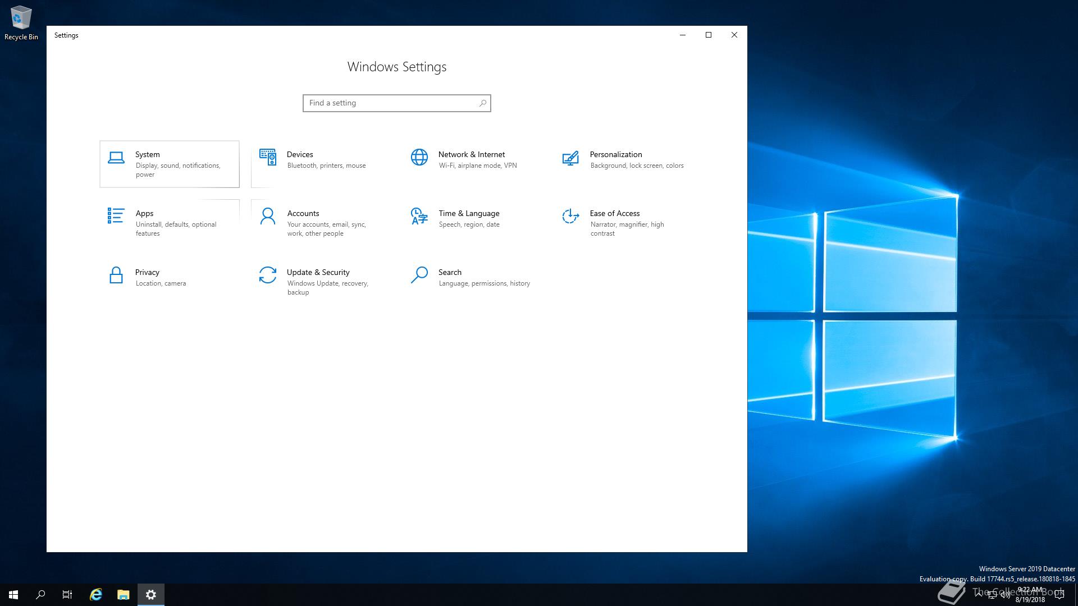Launch Internet Explorer from the taskbar
The height and width of the screenshot is (606, 1078).
pos(96,595)
